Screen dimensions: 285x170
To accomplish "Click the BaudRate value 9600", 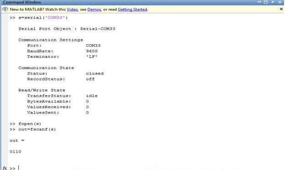I will [92, 51].
